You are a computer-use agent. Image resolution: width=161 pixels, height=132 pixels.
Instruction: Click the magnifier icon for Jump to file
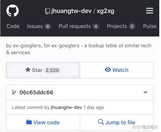pyautogui.click(x=101, y=122)
